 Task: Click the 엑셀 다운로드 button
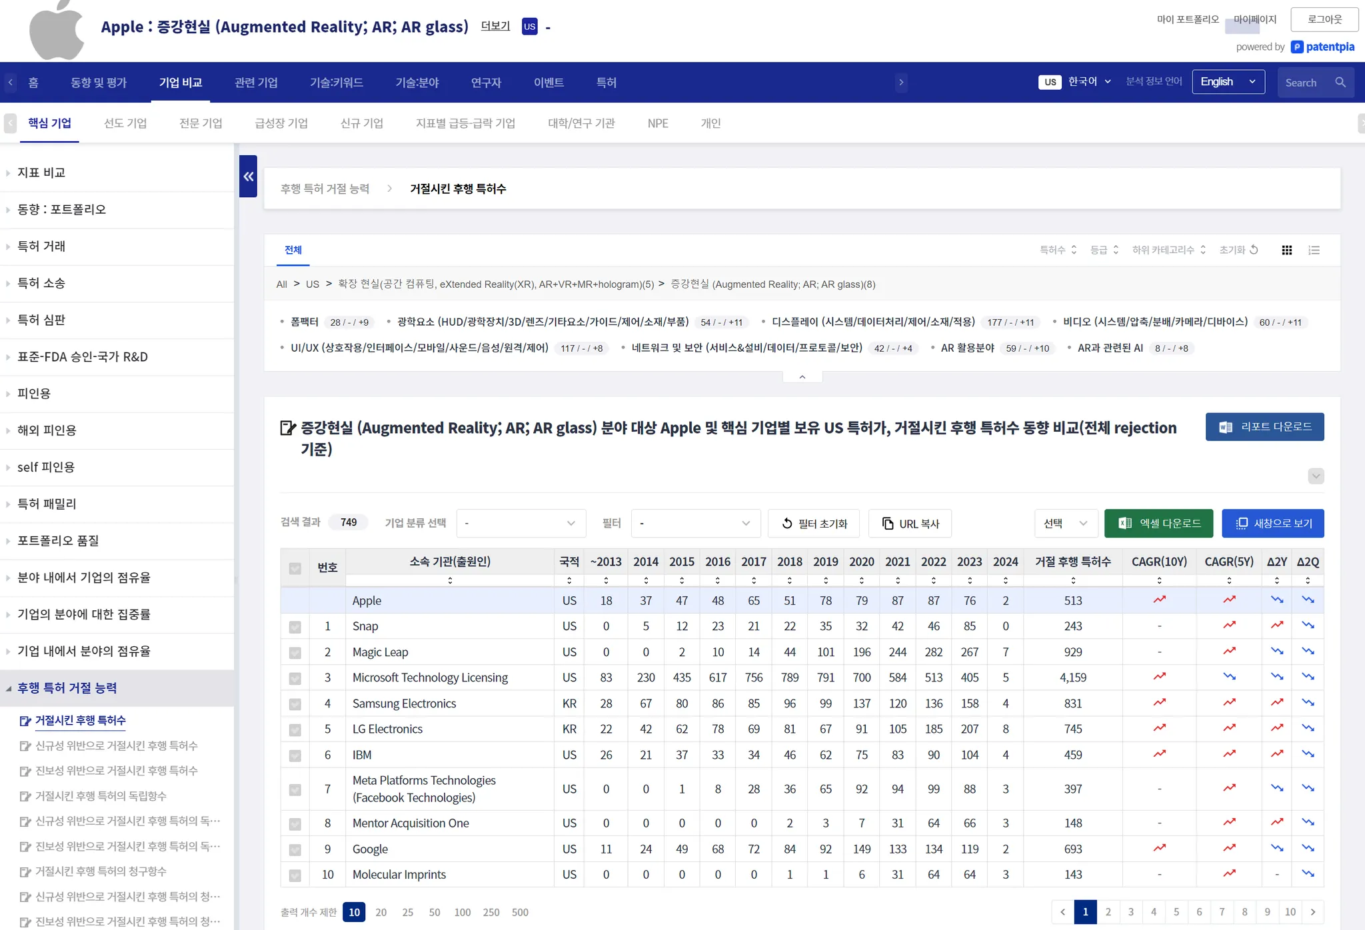click(1158, 524)
